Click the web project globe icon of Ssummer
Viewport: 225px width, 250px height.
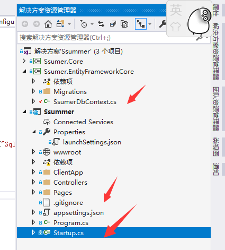37,112
